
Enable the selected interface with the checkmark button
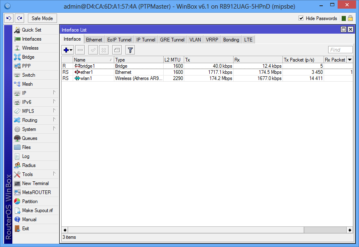click(93, 50)
